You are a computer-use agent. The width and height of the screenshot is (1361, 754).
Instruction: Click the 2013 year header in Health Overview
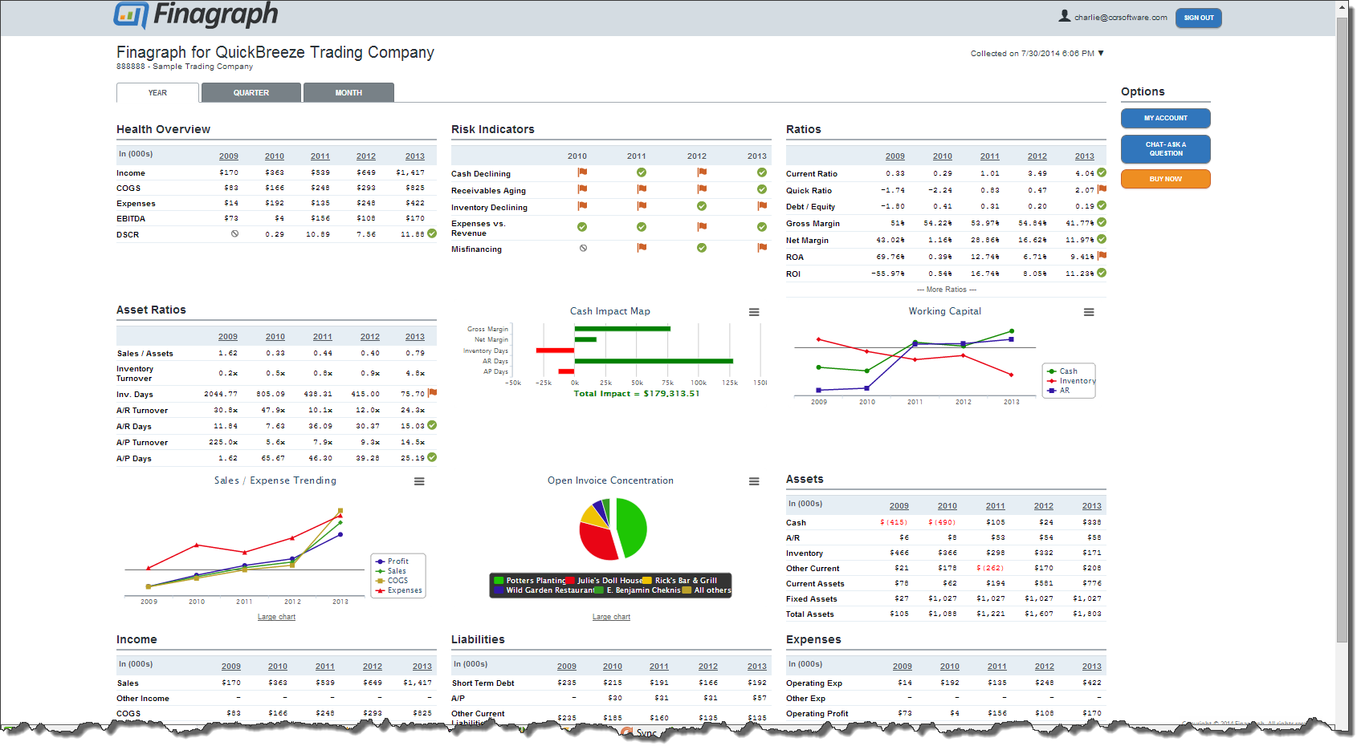click(414, 156)
